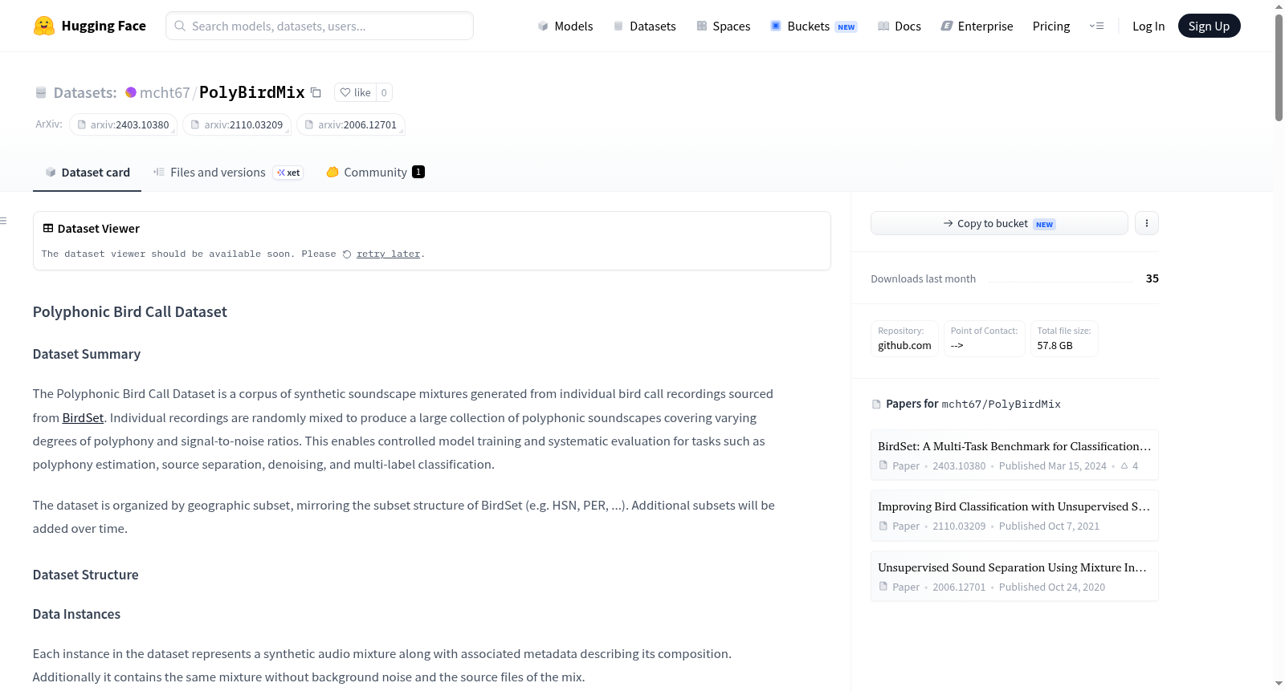The image size is (1285, 691).
Task: Open the Docs page
Action: click(899, 26)
